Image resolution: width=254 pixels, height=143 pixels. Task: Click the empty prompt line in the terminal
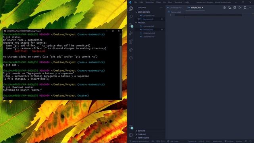[x=61, y=99]
